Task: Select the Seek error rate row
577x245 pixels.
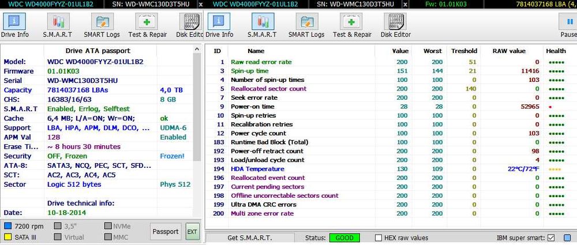Action: [391, 98]
